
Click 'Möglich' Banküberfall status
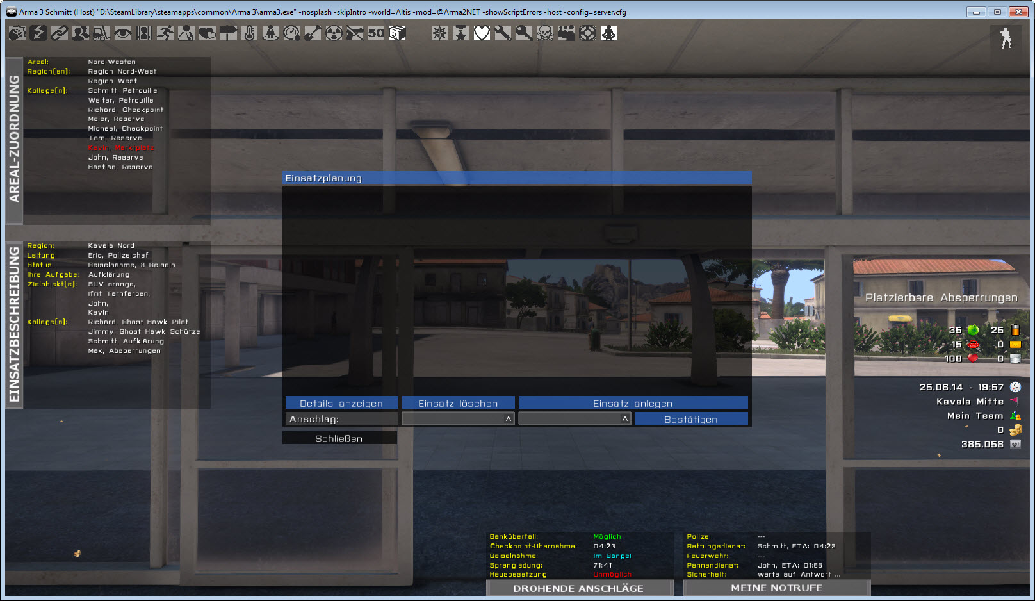[607, 536]
